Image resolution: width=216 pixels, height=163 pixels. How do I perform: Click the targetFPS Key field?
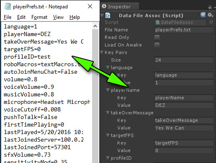point(184,143)
